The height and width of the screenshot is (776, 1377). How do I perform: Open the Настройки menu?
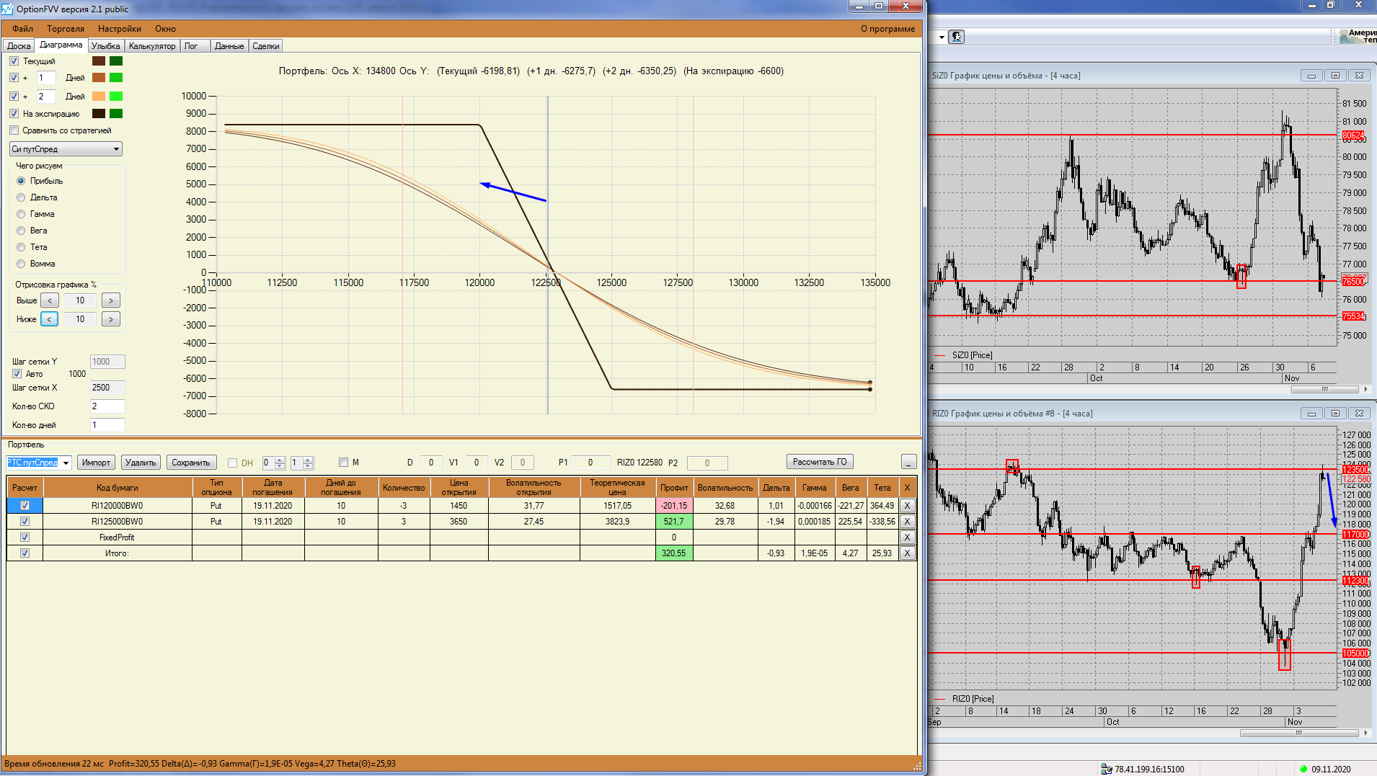pos(120,29)
